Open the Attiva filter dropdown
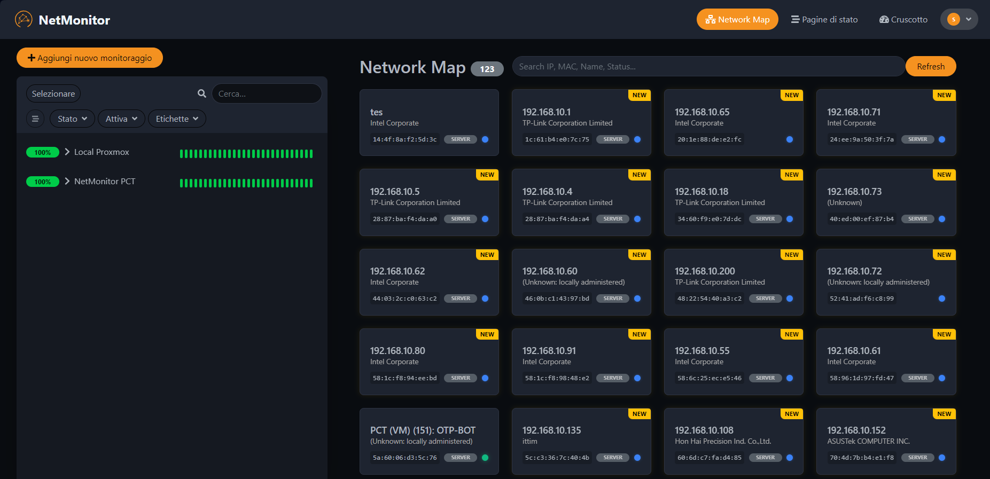The height and width of the screenshot is (479, 990). 121,119
